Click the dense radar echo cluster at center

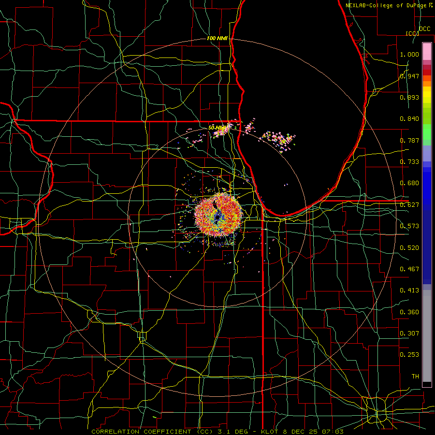218,215
